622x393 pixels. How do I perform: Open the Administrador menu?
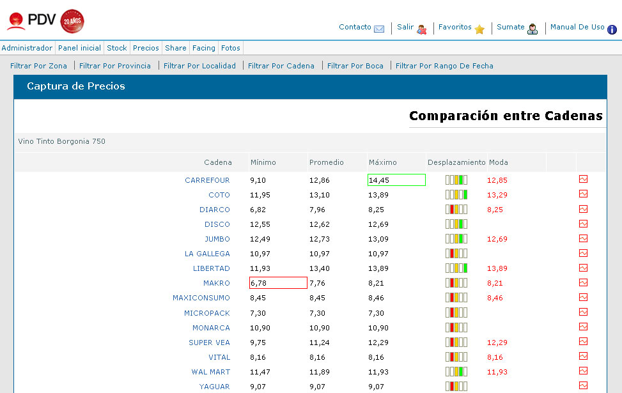tap(27, 48)
